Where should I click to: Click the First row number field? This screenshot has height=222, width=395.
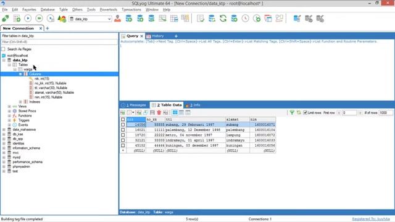pyautogui.click(x=349, y=113)
